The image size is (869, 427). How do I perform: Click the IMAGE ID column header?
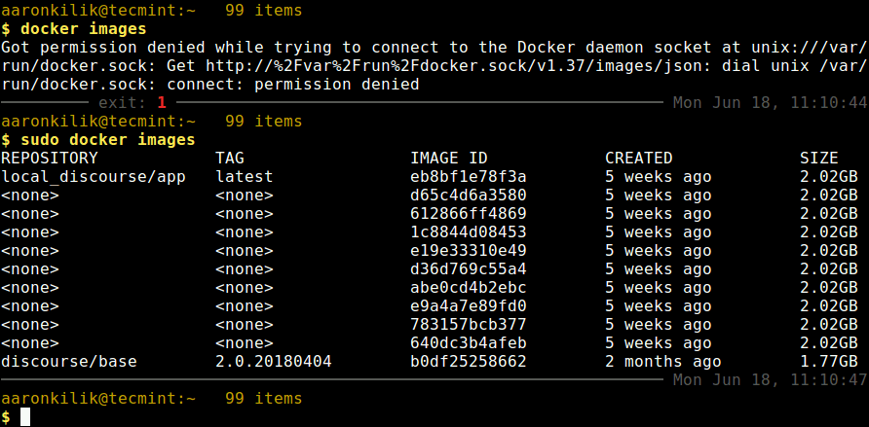(449, 158)
